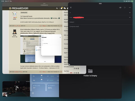Image resolution: width=135 pixels, height=101 pixels.
Task: Click the 2022-10-27 09:01:13 timestamp on post #41134
Action: [53, 26]
